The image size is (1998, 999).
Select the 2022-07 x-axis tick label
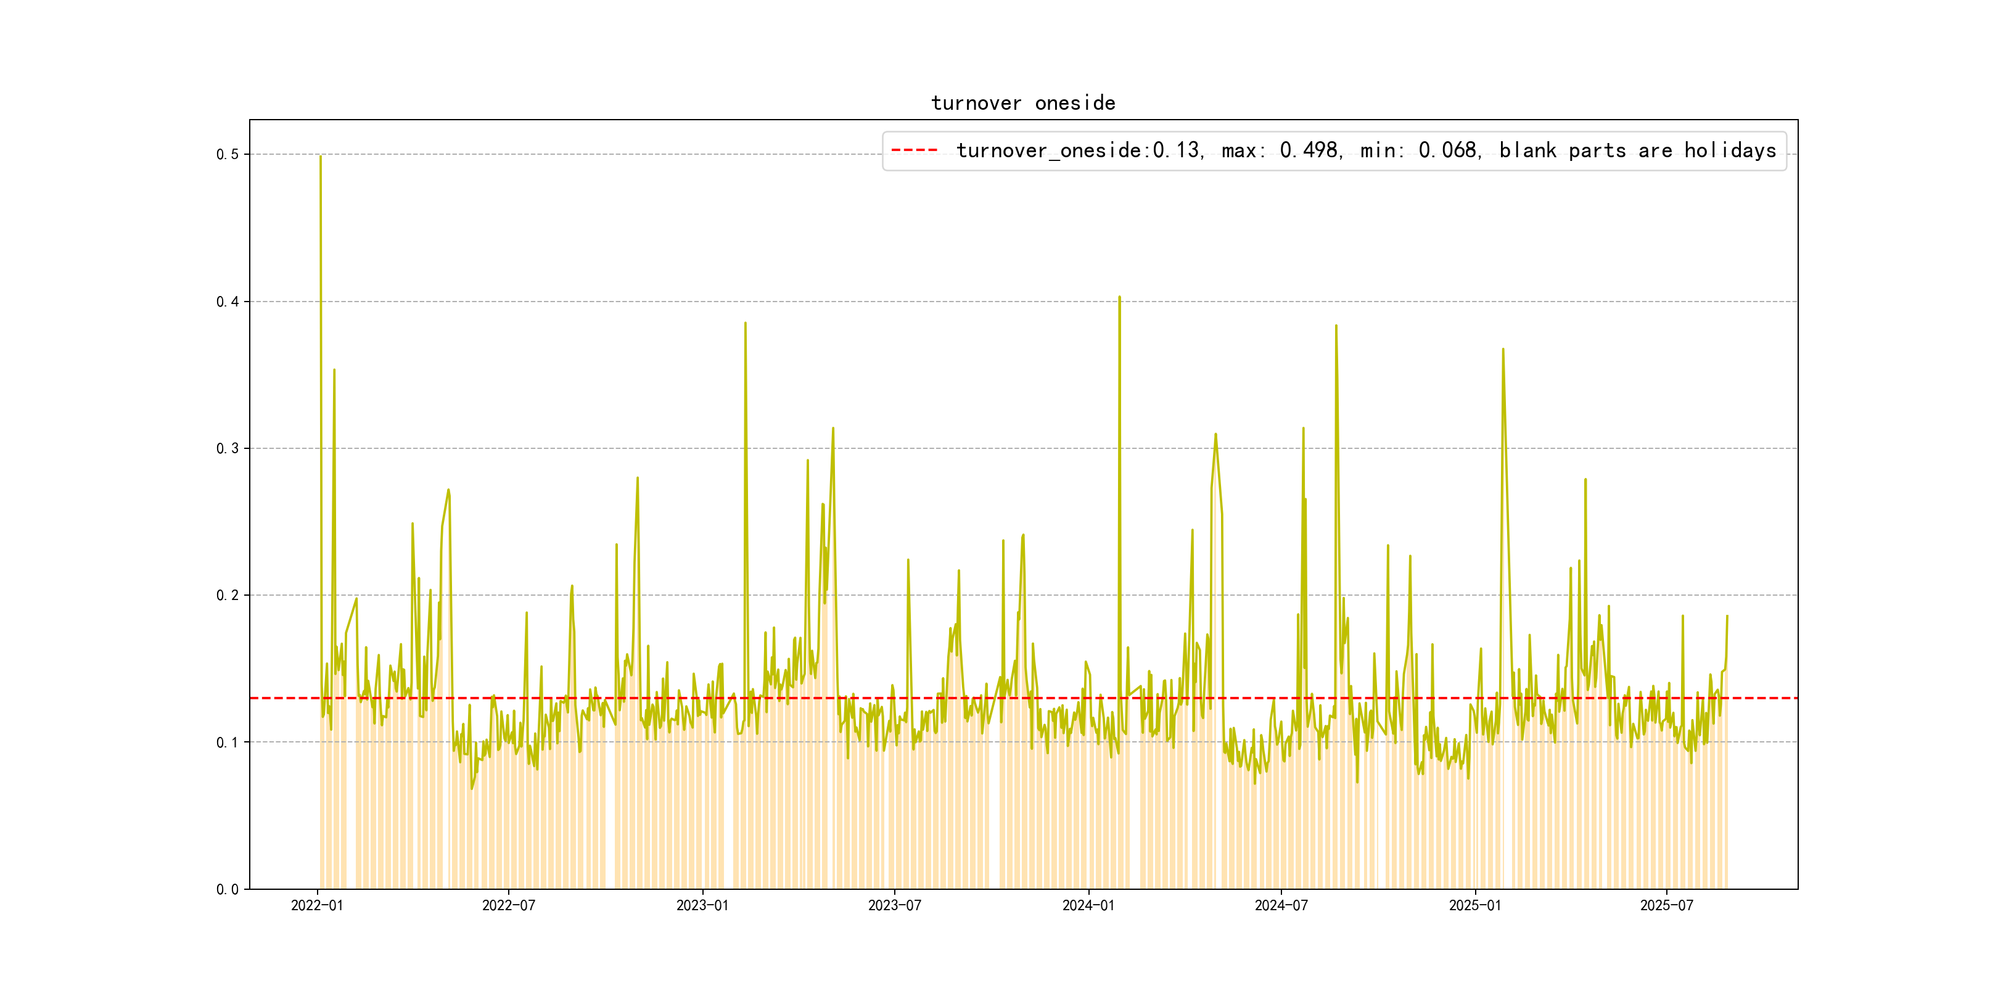point(508,905)
